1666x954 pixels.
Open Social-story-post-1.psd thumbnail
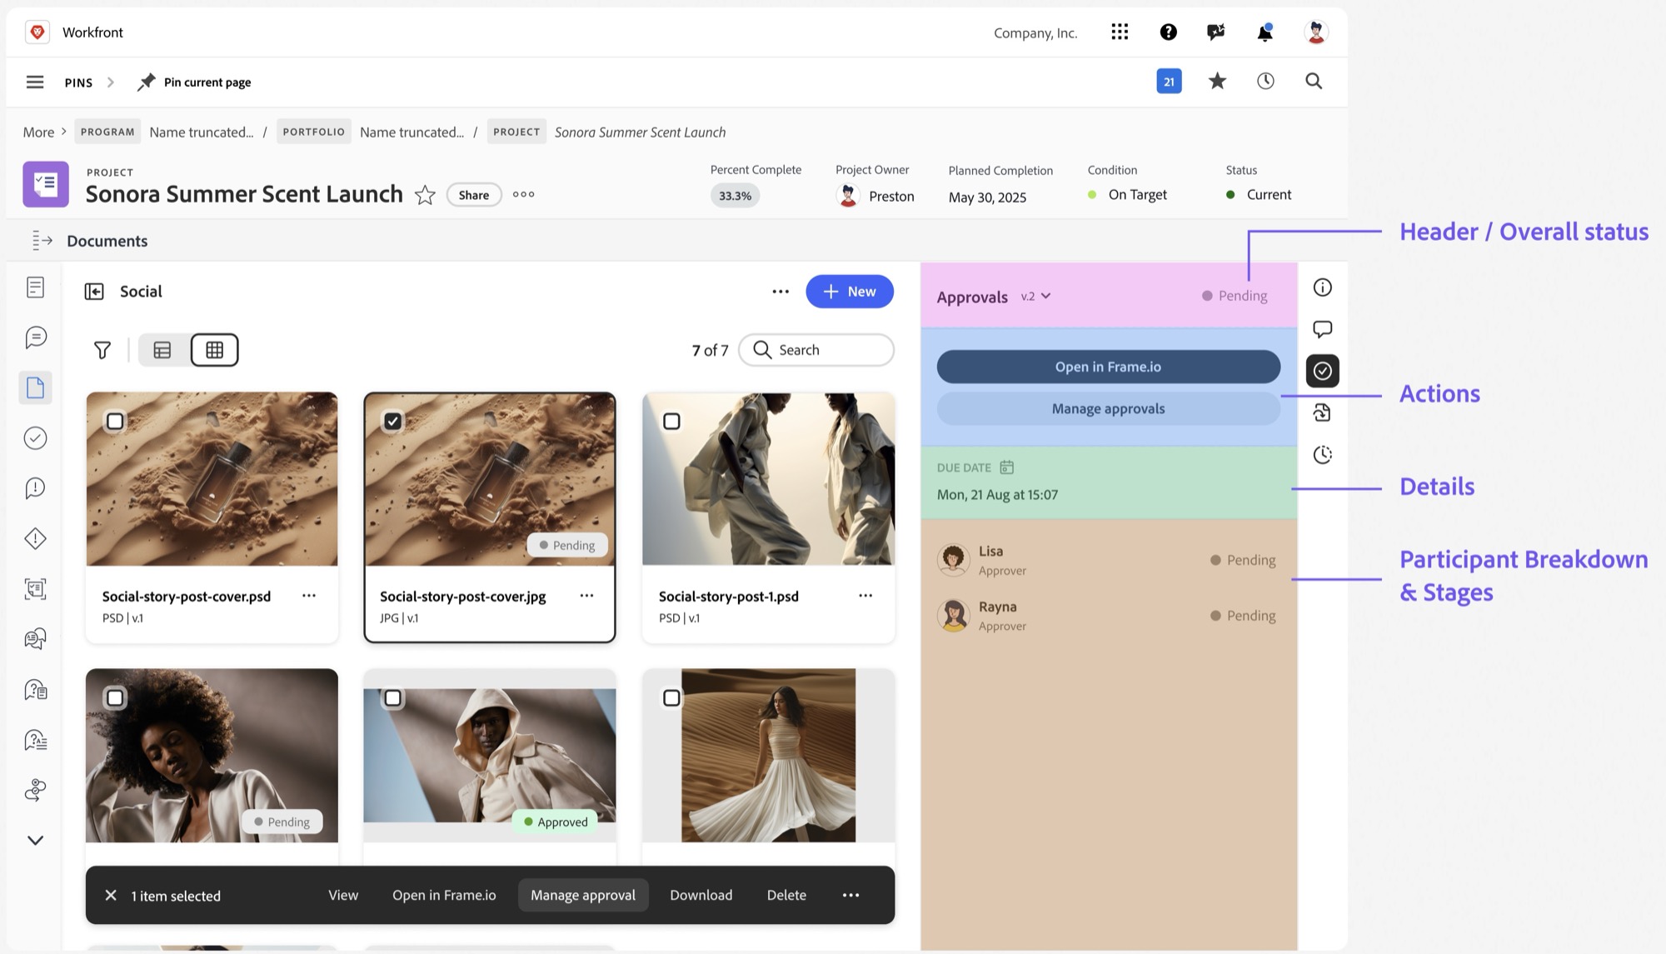[x=768, y=479]
